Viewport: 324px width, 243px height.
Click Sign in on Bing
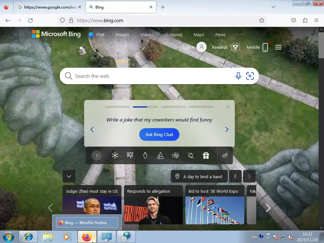tap(188, 47)
